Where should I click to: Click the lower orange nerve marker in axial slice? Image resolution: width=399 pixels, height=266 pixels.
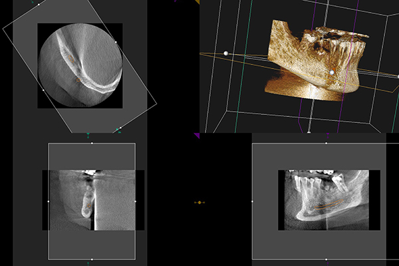tap(78, 79)
